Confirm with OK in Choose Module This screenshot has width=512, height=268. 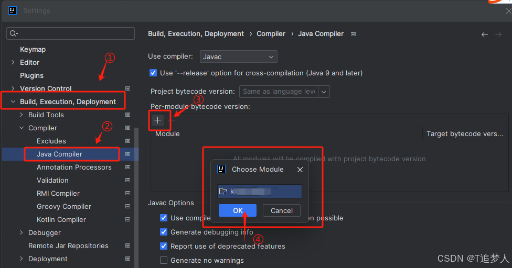click(238, 210)
